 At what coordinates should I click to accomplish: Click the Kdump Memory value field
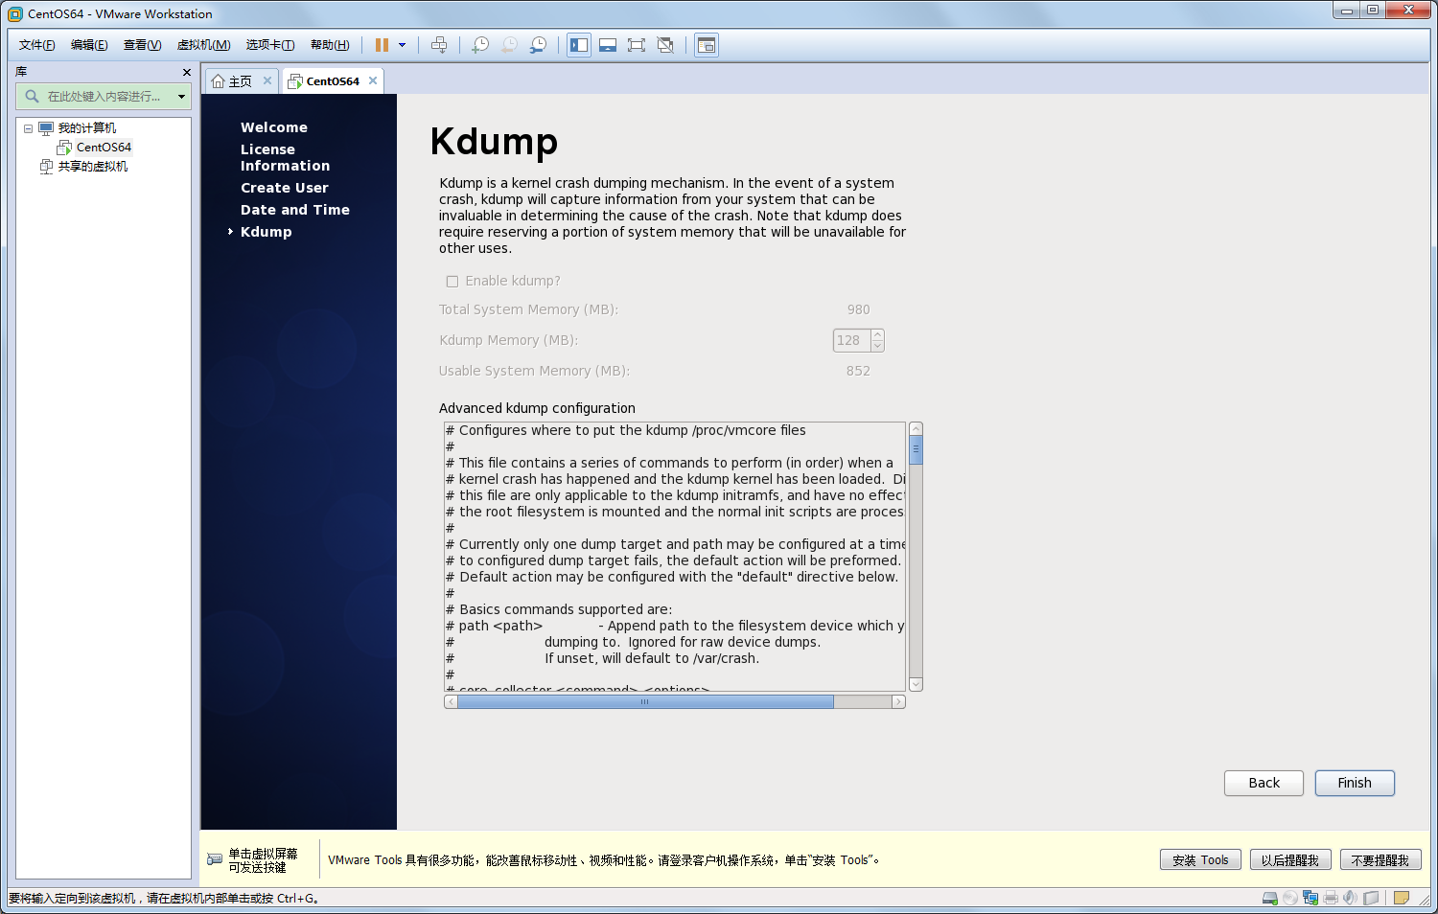click(x=851, y=340)
